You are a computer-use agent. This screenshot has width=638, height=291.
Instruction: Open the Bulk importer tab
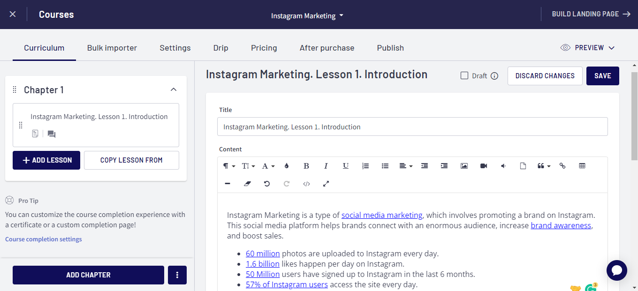[112, 48]
